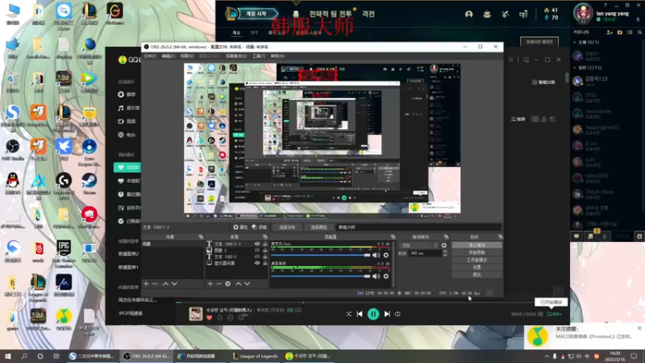Click the volume icon in QQ Music player
Viewport: 645px width, 363px height.
coord(397,314)
